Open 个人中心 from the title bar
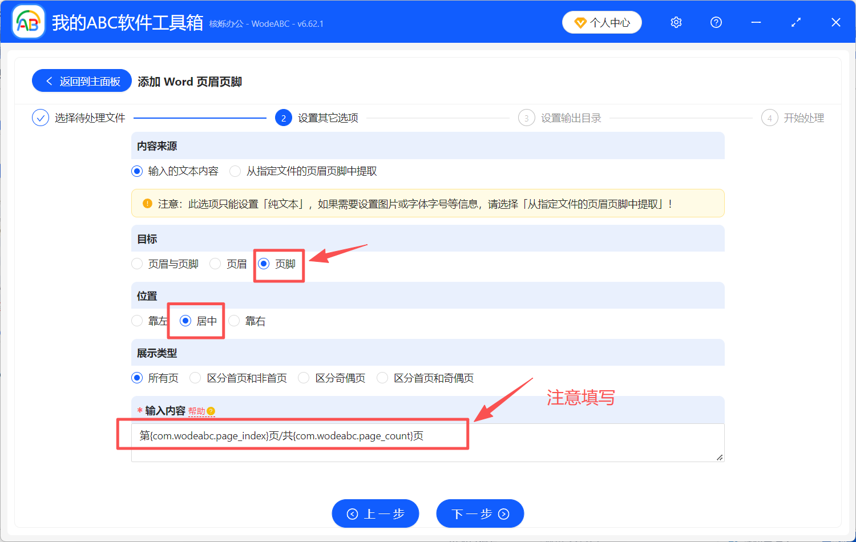 tap(602, 22)
